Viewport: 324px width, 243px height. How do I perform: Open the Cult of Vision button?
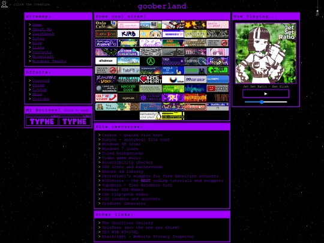click(x=106, y=98)
